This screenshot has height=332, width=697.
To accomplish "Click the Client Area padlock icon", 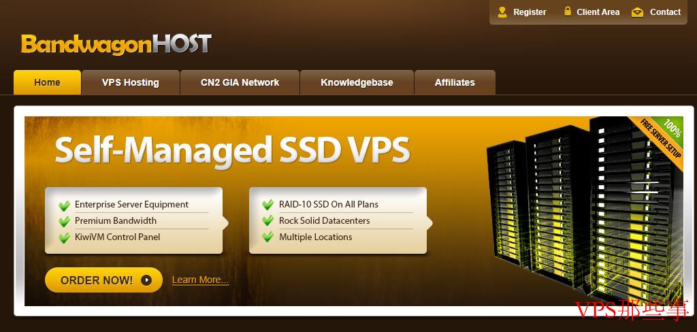I will click(x=568, y=11).
